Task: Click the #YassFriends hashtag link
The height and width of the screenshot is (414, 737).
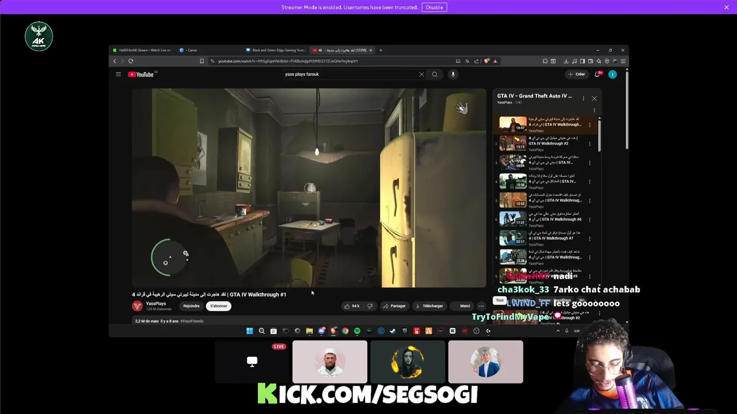Action: [192, 321]
